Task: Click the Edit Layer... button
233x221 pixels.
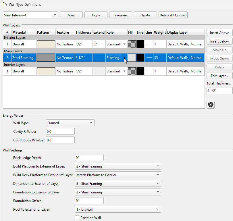Action: click(x=219, y=76)
